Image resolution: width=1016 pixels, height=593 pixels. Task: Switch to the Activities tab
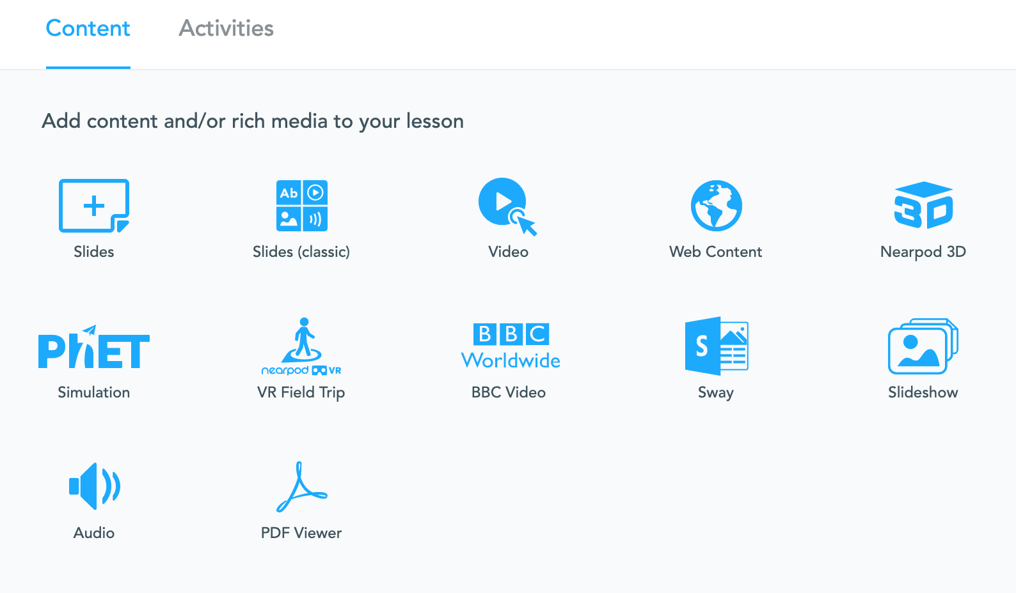(x=226, y=28)
